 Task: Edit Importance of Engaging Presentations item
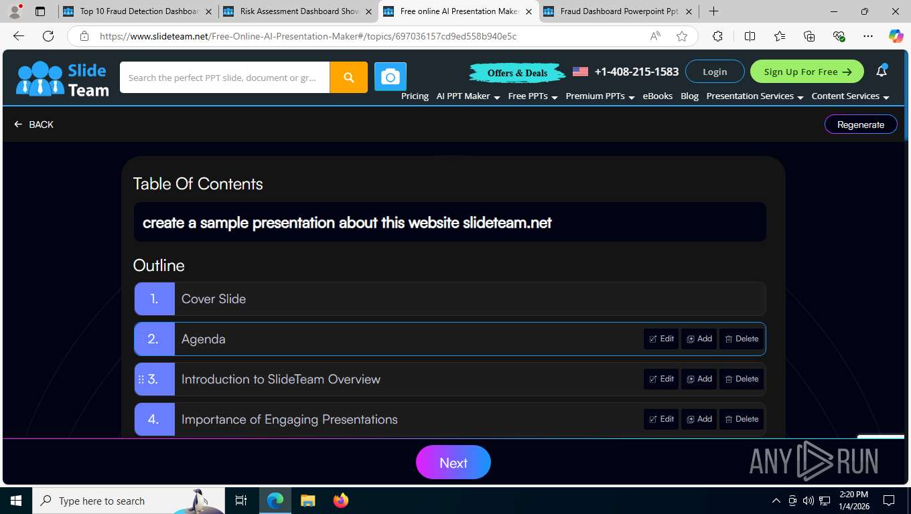[661, 419]
